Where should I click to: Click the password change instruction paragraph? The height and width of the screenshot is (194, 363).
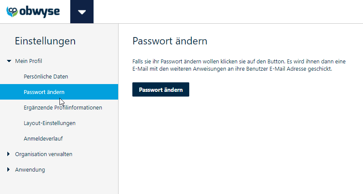pos(239,65)
